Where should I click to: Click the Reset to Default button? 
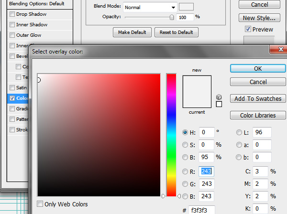click(177, 32)
